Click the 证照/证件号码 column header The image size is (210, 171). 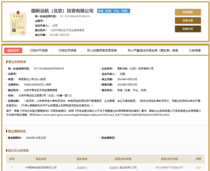[169, 159]
